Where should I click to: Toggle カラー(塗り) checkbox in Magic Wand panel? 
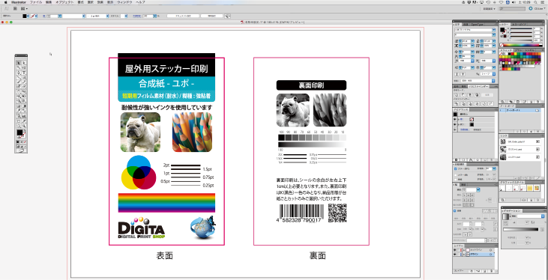pos(455,168)
